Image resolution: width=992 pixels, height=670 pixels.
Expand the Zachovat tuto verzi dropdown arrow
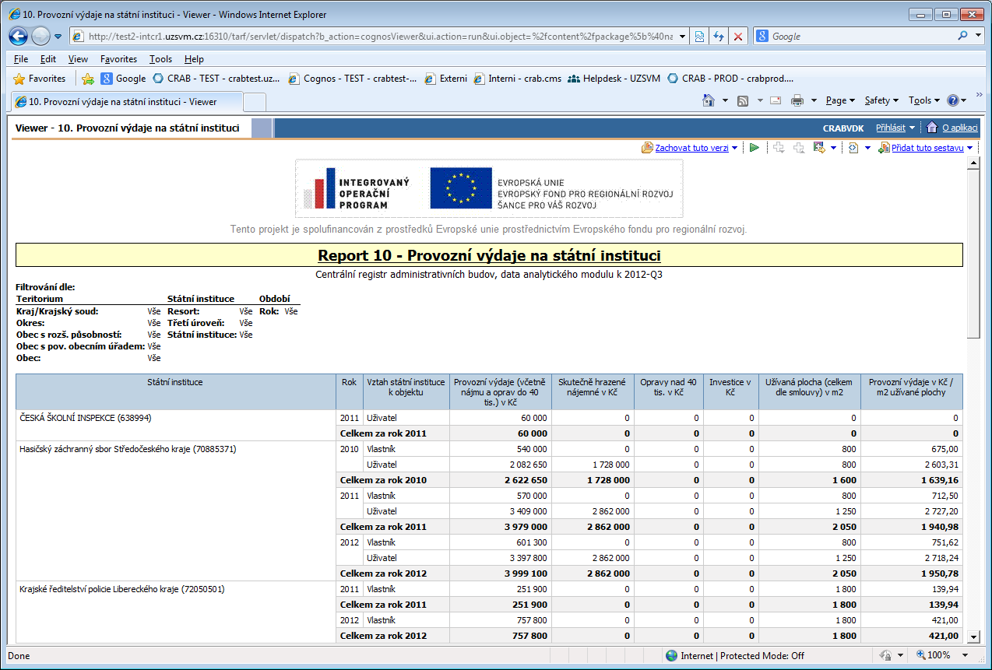coord(734,148)
